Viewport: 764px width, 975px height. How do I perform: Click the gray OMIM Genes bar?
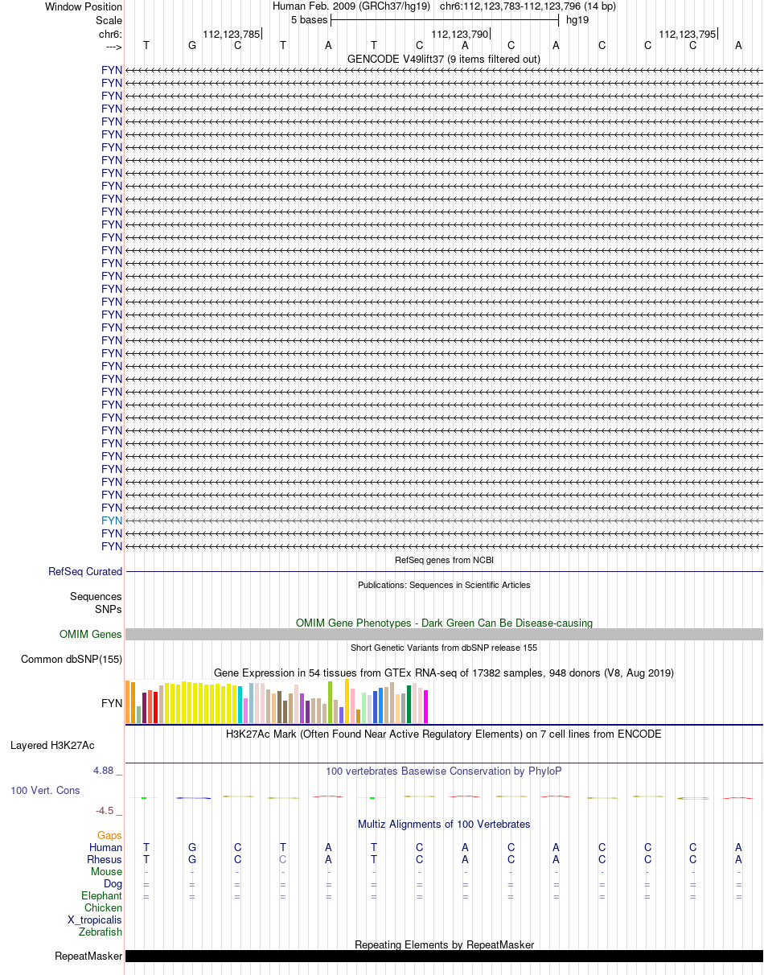point(444,635)
